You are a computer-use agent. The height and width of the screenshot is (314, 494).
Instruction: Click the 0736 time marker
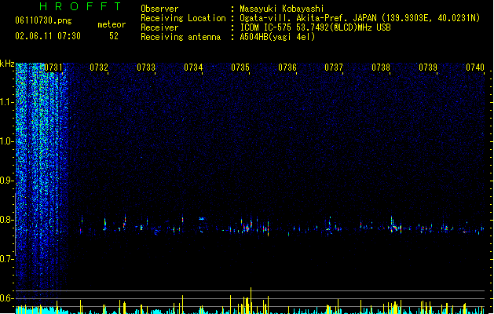pyautogui.click(x=287, y=68)
